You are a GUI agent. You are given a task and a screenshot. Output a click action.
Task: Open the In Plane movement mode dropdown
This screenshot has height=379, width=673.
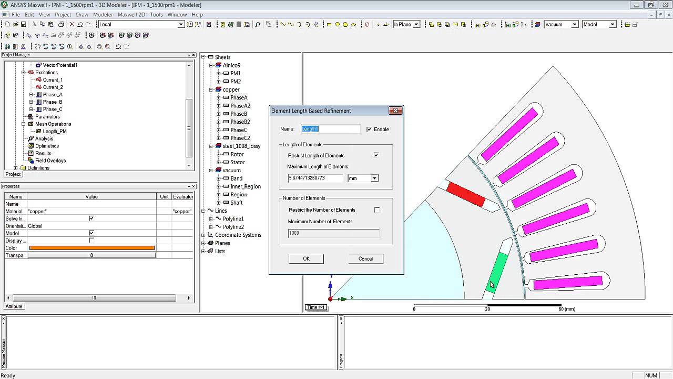click(x=416, y=24)
